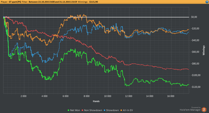Toggle the All-In EV legend entry

[x=127, y=110]
